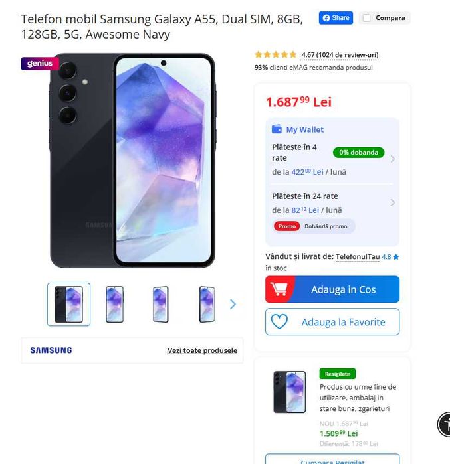Click the heart favorite icon
Image resolution: width=450 pixels, height=464 pixels.
pyautogui.click(x=279, y=322)
